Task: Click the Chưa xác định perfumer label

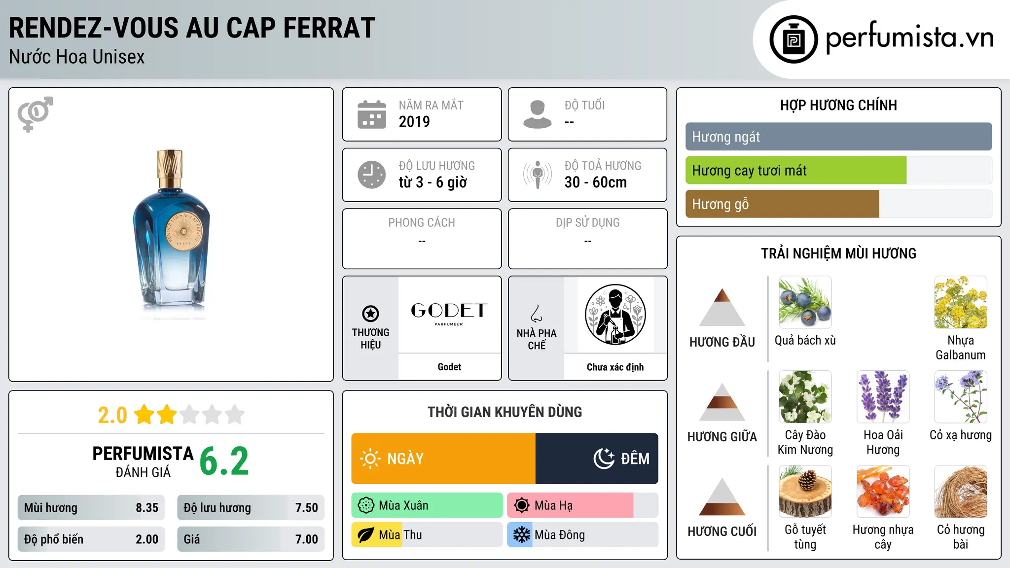Action: coord(615,367)
